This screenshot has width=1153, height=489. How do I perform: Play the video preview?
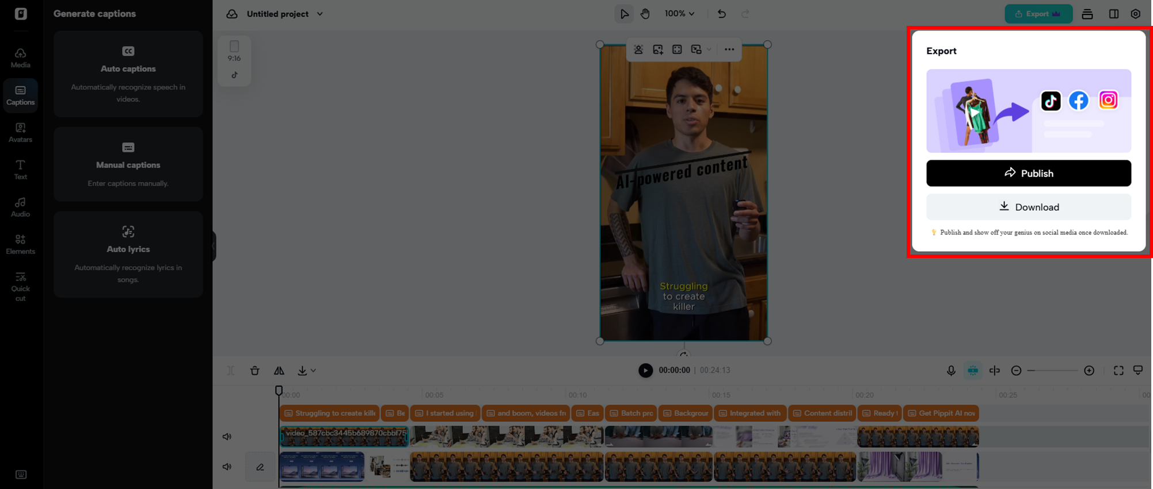[645, 371]
